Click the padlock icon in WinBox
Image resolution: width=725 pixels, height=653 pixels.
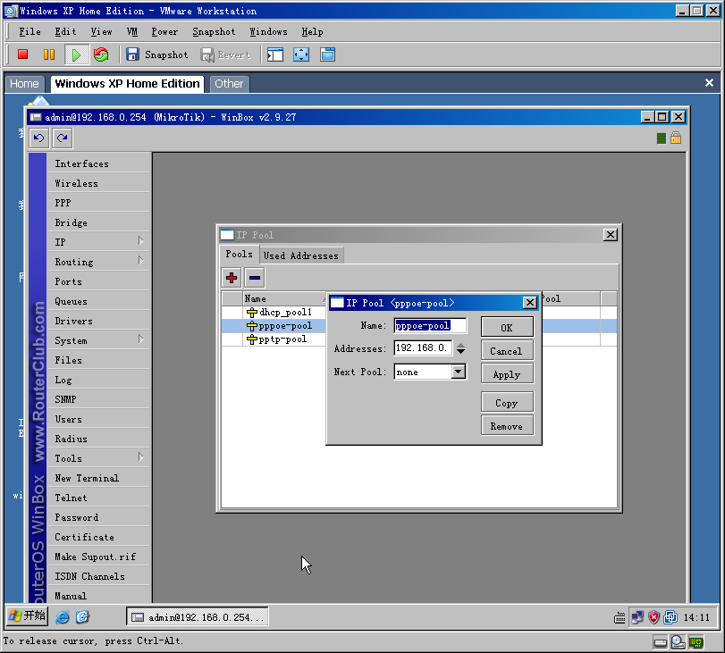pyautogui.click(x=676, y=138)
